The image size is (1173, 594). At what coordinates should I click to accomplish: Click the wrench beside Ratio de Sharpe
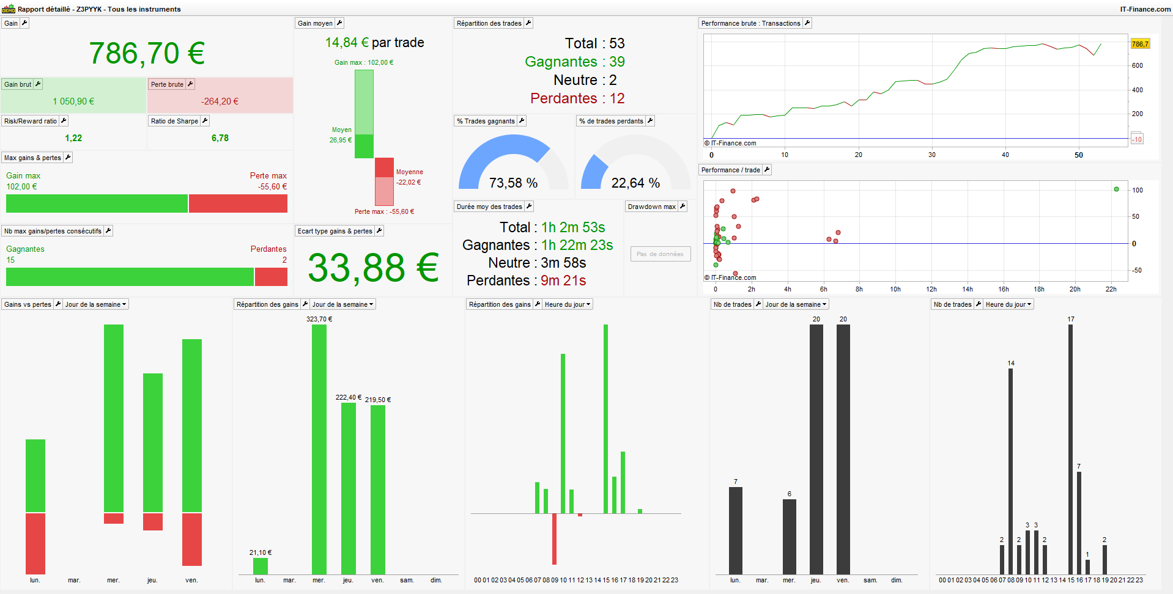(205, 121)
